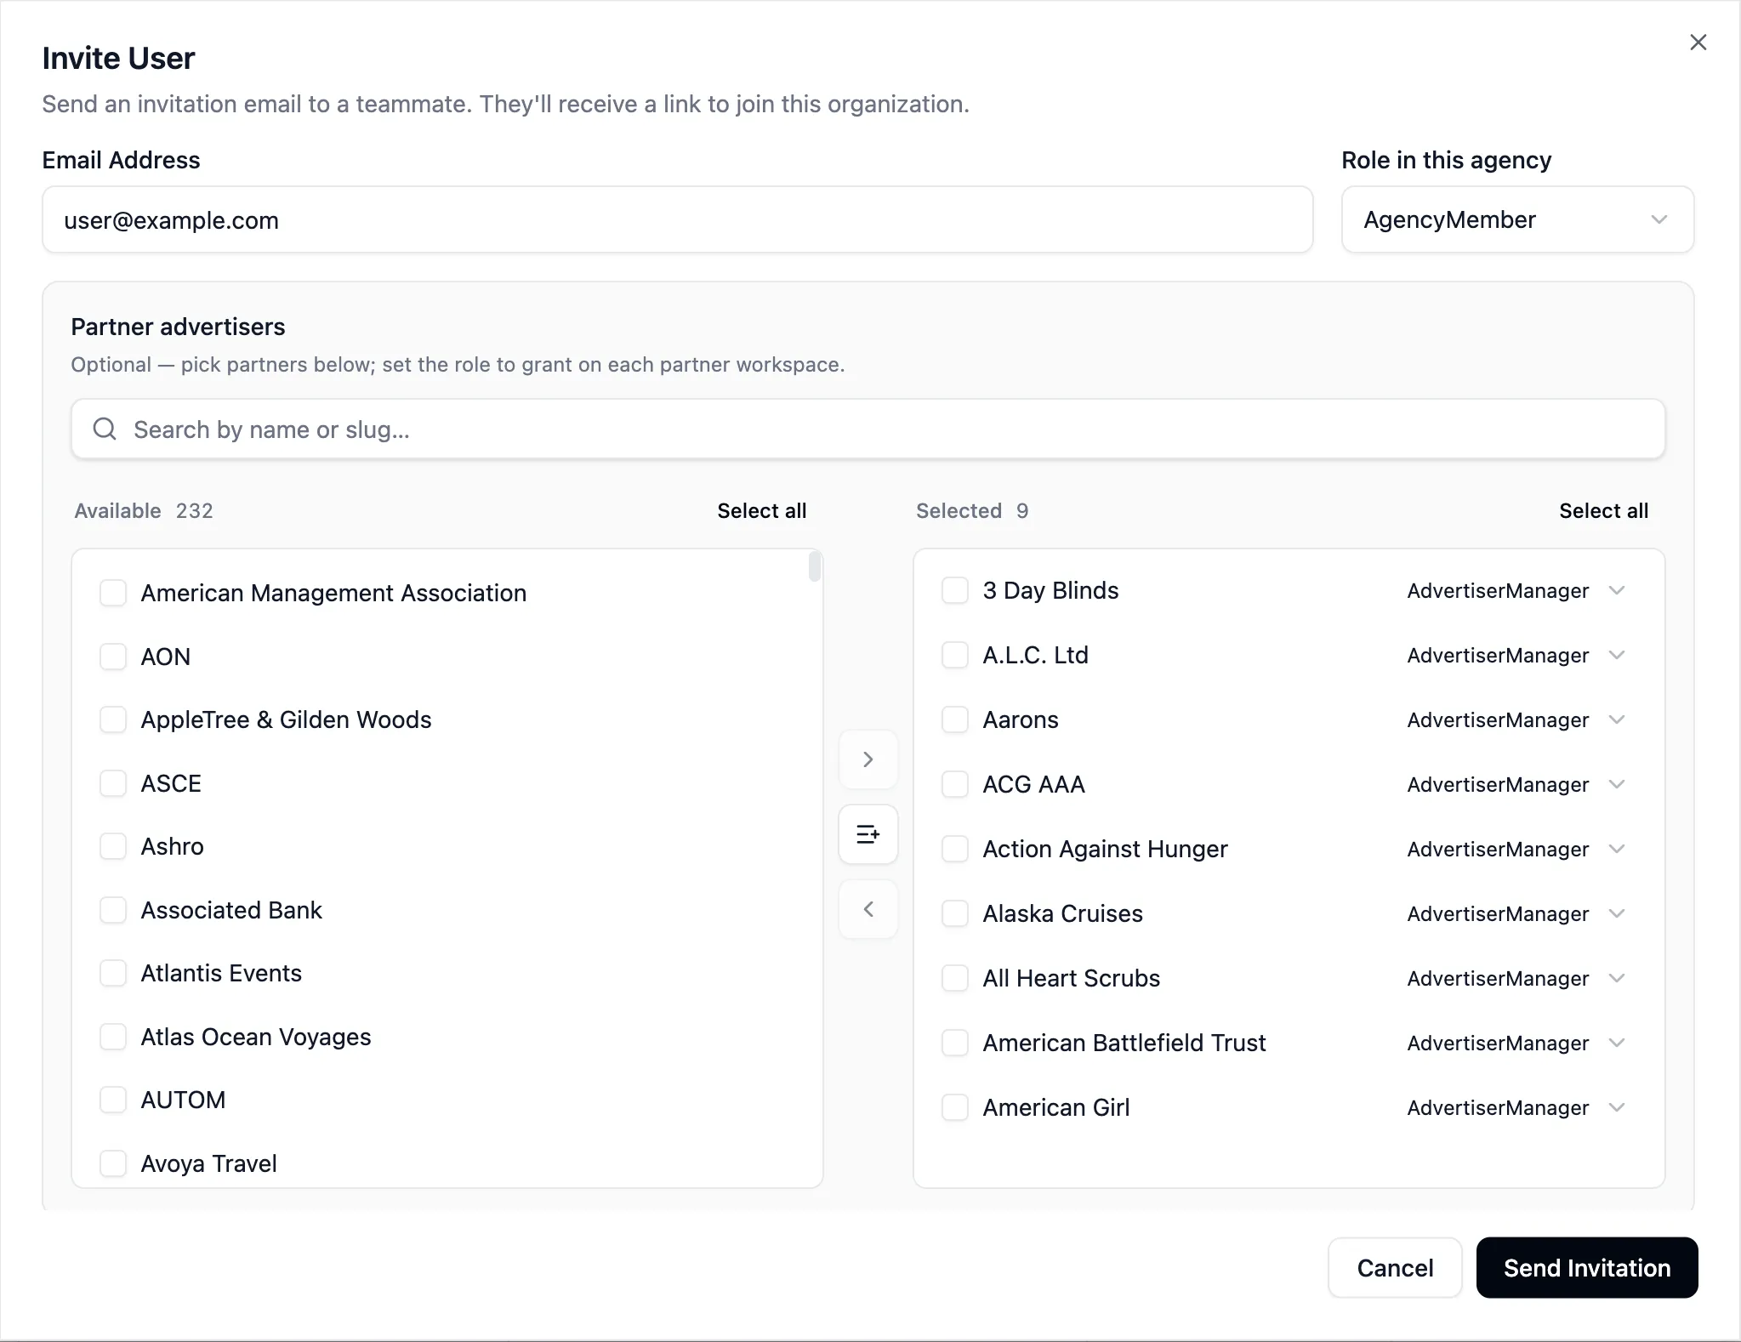The width and height of the screenshot is (1741, 1342).
Task: Click Atlas Ocean Voyages in Available
Action: [256, 1037]
